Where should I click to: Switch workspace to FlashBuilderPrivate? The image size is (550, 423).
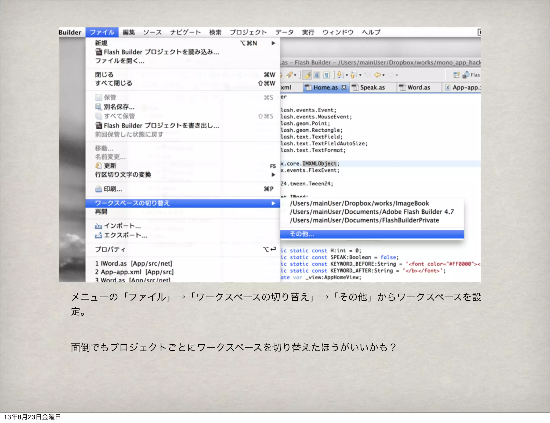(372, 220)
